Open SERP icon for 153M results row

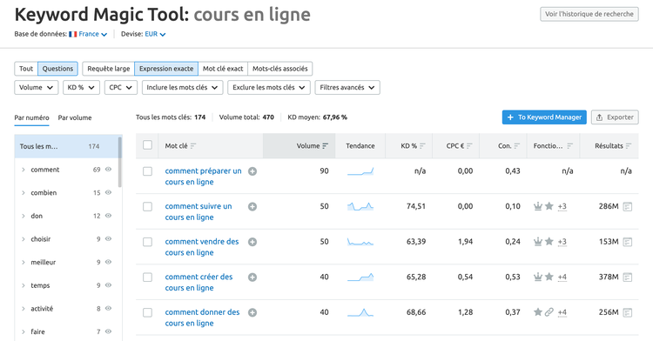pyautogui.click(x=628, y=242)
